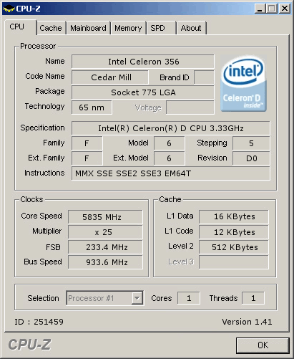The image size is (294, 359).
Task: Click the OK button
Action: [263, 345]
